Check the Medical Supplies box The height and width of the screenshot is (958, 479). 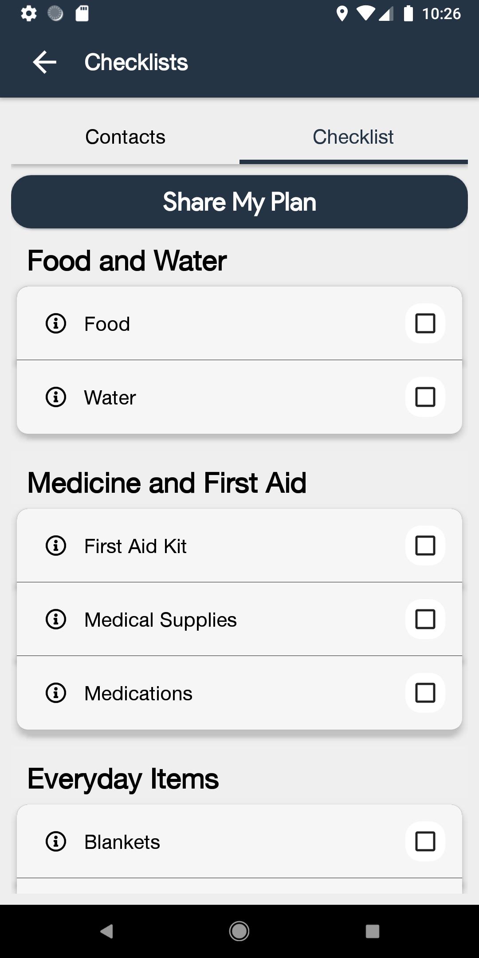tap(425, 619)
